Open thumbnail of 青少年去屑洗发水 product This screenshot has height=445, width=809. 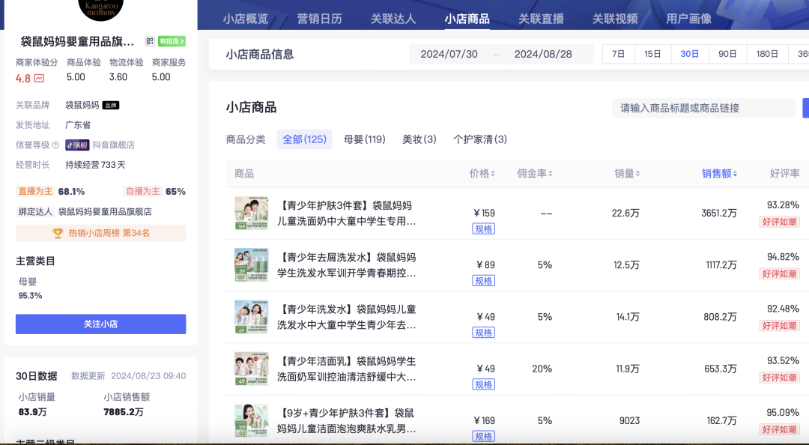click(251, 265)
